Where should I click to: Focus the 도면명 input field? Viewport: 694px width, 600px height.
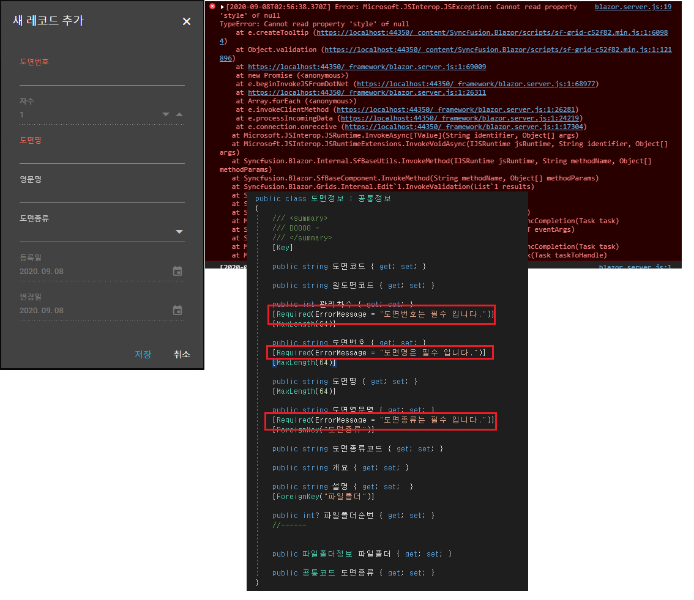point(102,155)
